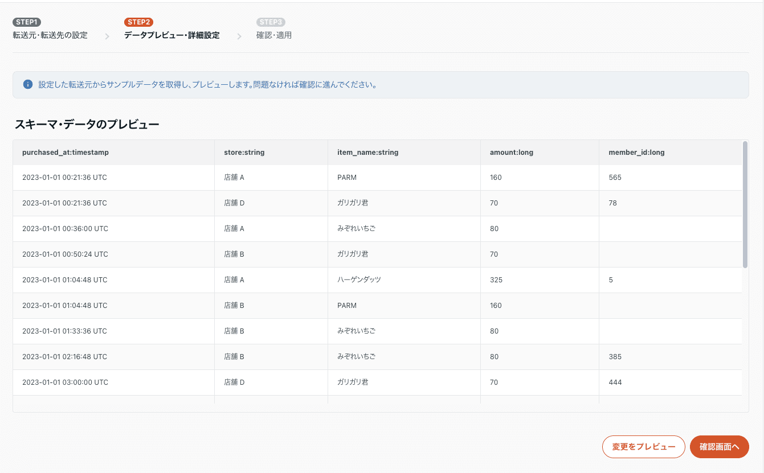Image resolution: width=764 pixels, height=473 pixels.
Task: Click amount:long column header
Action: coord(511,153)
